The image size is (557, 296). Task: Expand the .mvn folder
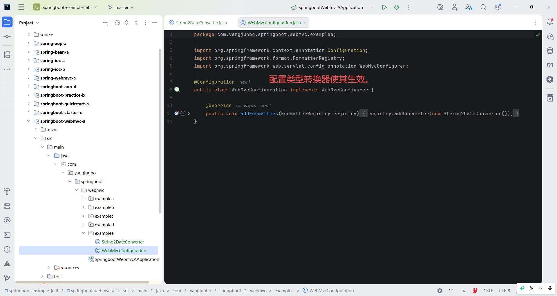click(x=35, y=129)
